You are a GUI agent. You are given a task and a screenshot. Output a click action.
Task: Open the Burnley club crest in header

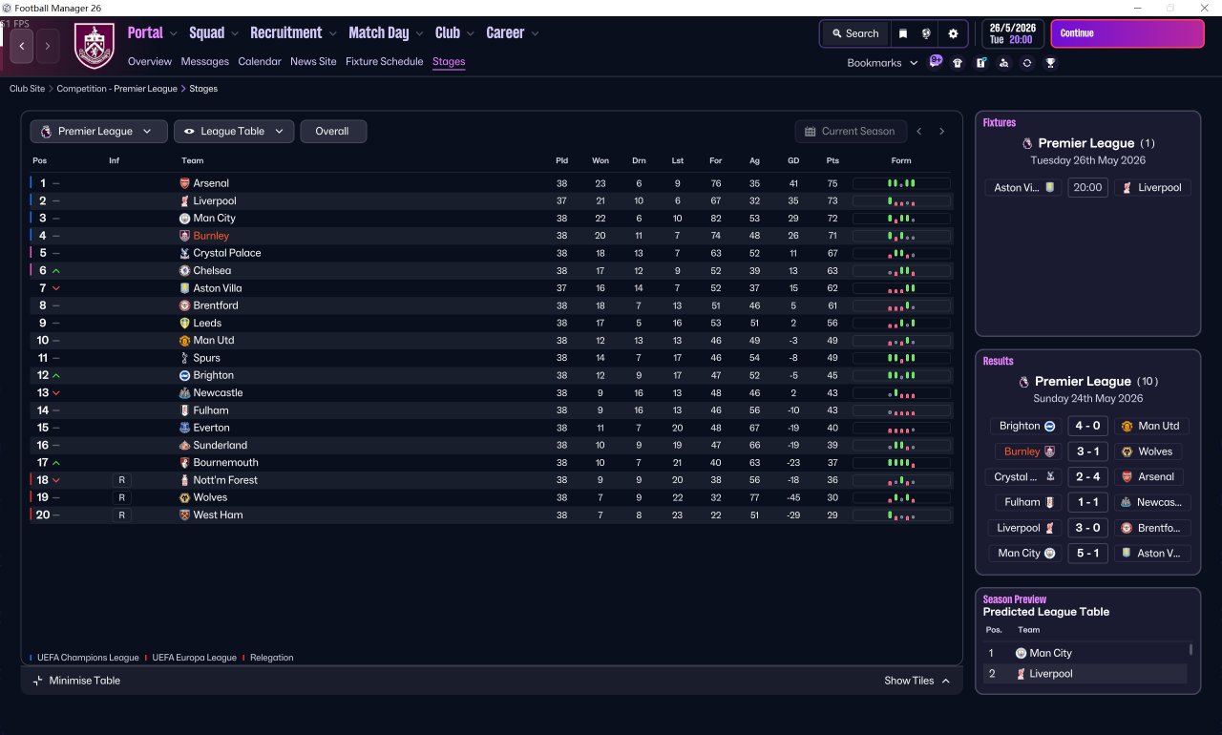[x=95, y=46]
